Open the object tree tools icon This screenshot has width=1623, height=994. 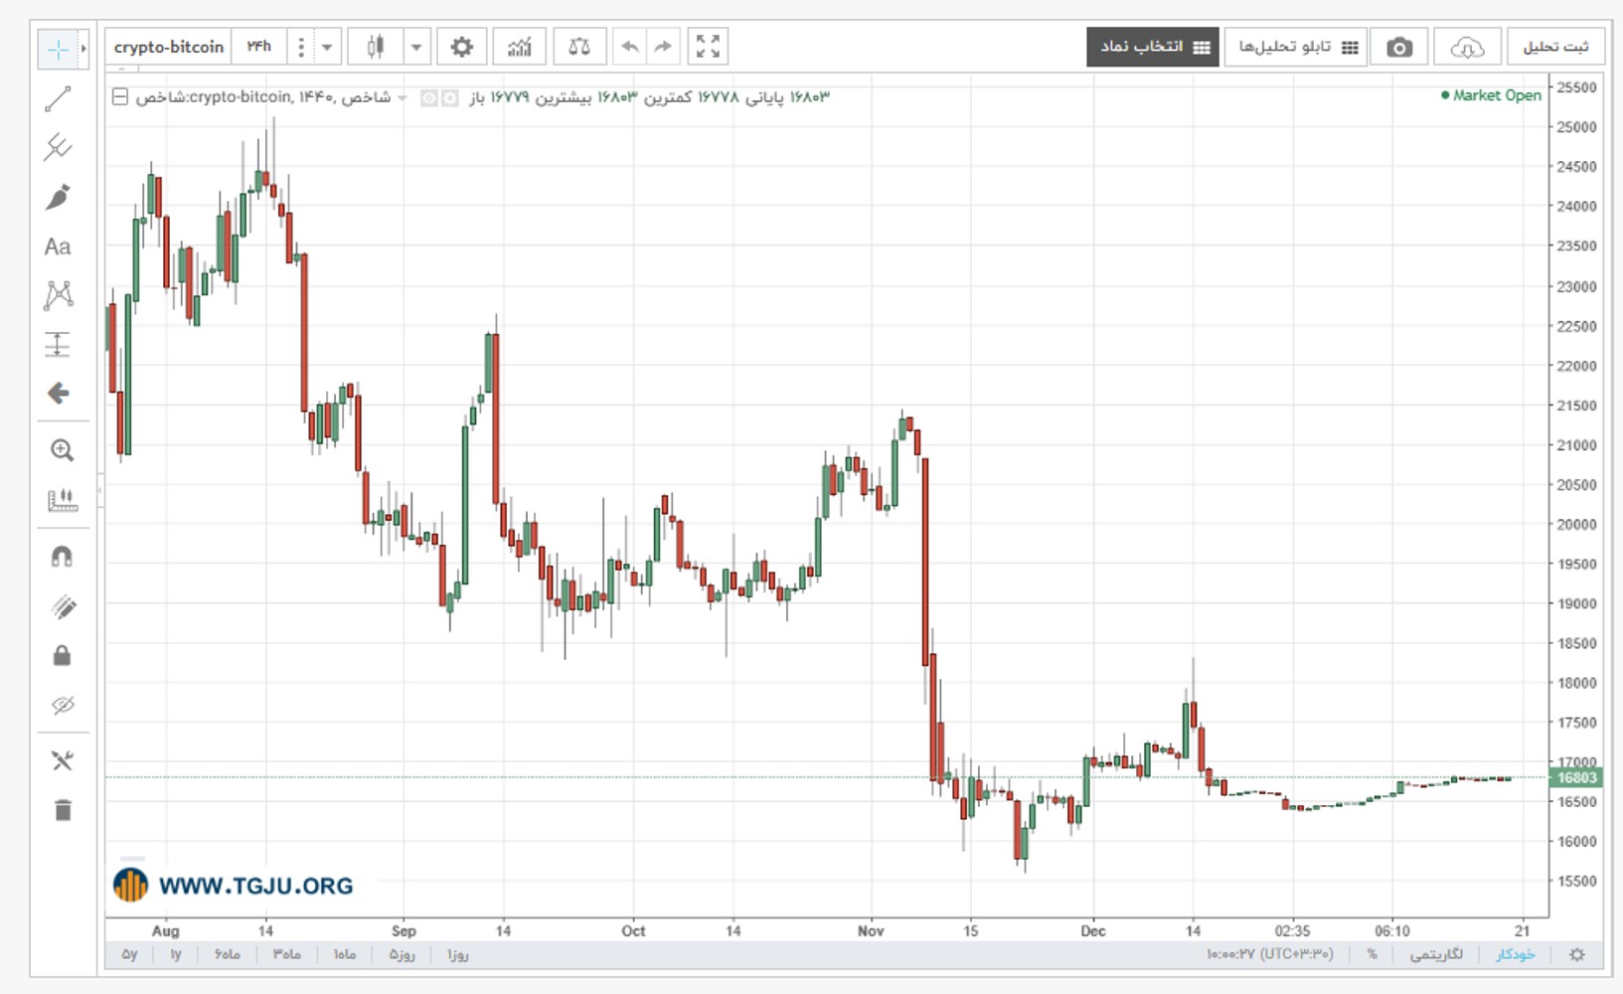(x=62, y=761)
